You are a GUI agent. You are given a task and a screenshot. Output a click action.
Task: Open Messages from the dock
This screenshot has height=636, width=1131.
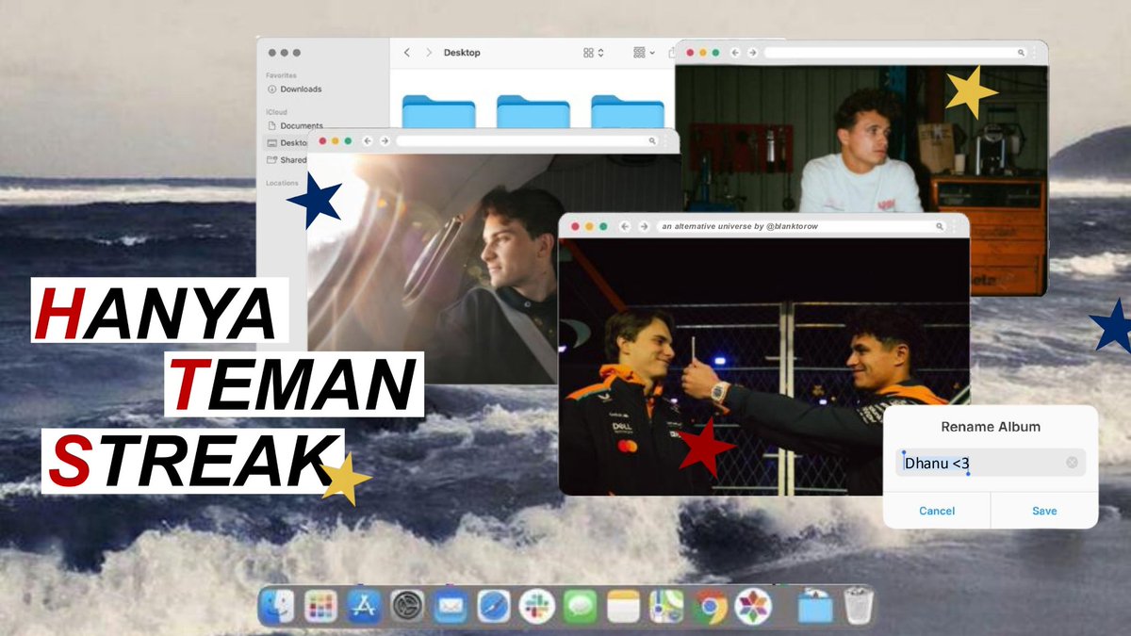(581, 607)
